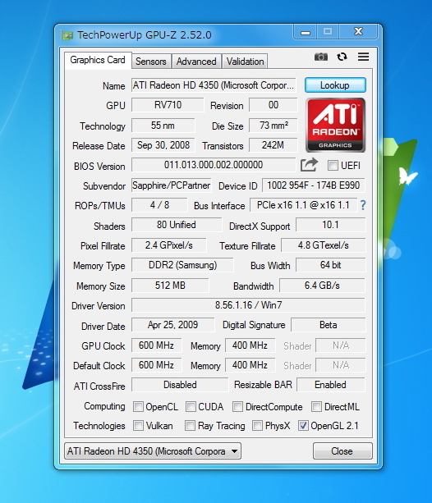Close GPU-Z with the title bar X
This screenshot has width=432, height=503.
358,31
